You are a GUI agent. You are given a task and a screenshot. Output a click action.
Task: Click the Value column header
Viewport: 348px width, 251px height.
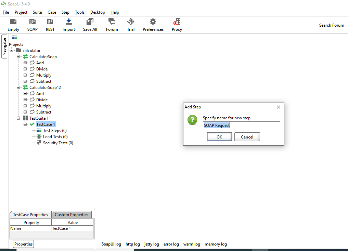73,222
